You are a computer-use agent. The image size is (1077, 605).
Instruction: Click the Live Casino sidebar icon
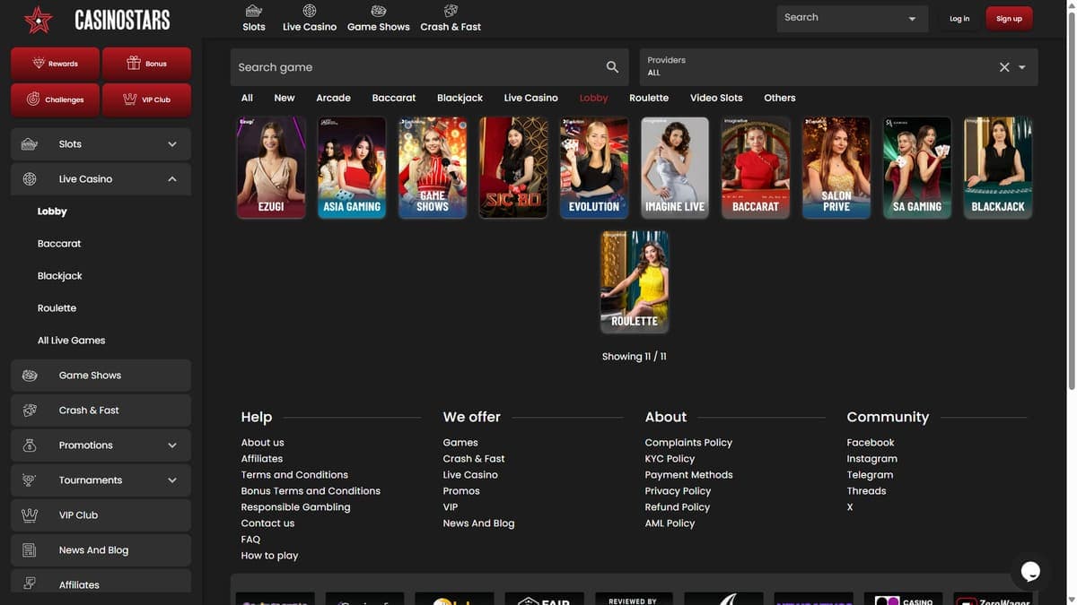click(30, 179)
